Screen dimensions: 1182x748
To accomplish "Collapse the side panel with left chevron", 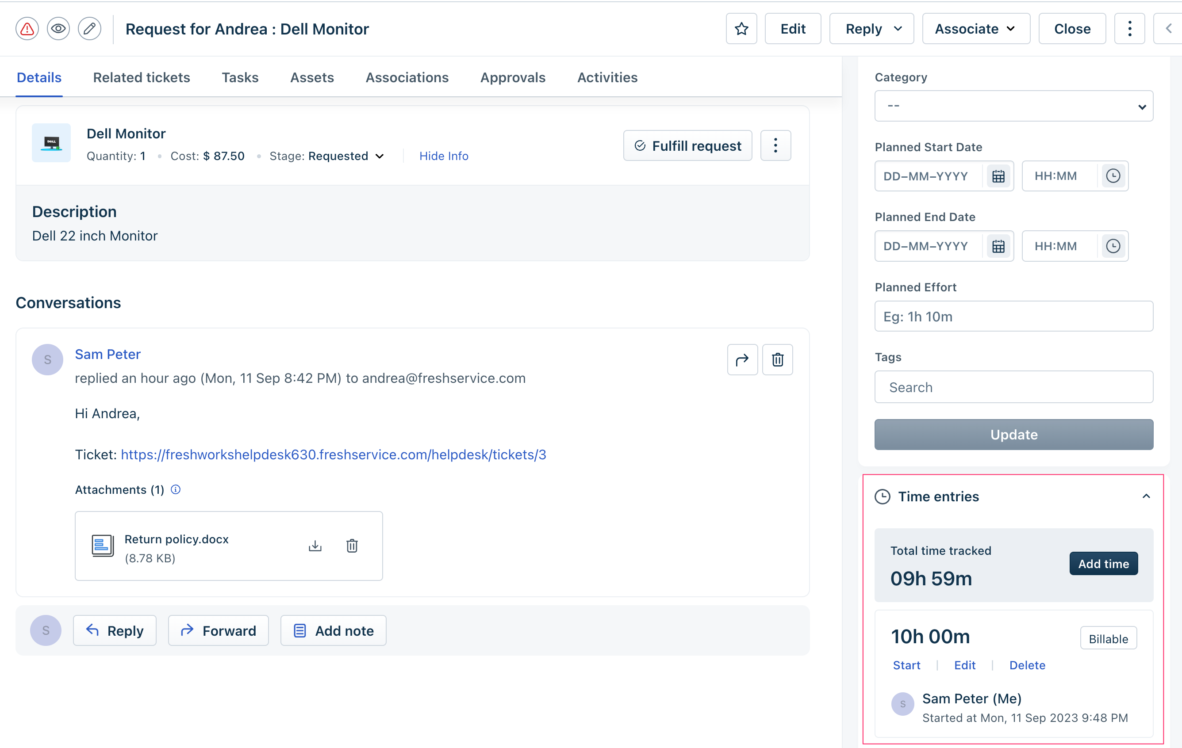I will pyautogui.click(x=1169, y=29).
